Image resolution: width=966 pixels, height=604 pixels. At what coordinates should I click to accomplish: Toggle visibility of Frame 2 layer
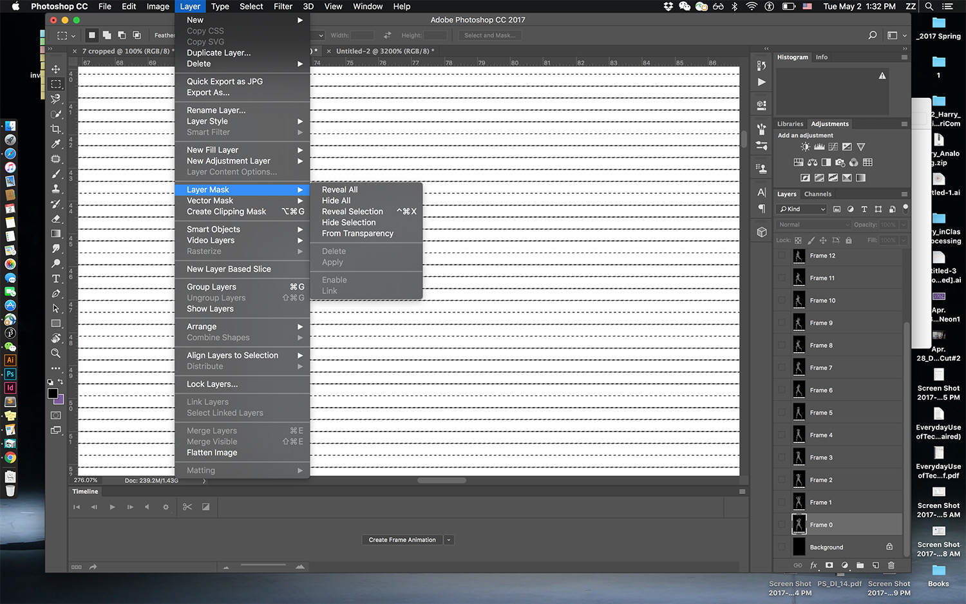point(782,480)
